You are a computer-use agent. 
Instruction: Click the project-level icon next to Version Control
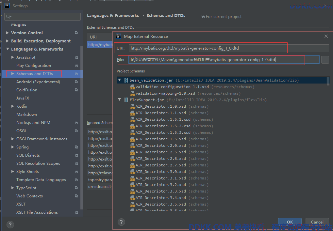click(76, 33)
